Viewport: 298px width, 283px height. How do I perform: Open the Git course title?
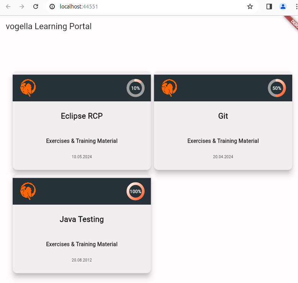click(223, 116)
